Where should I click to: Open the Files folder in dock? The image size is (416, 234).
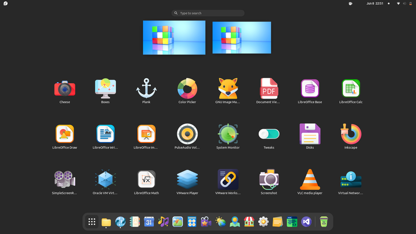[106, 222]
